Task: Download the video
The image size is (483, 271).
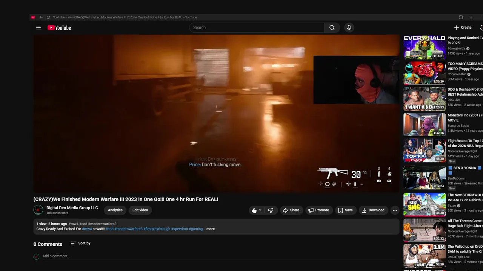Action: [373, 210]
